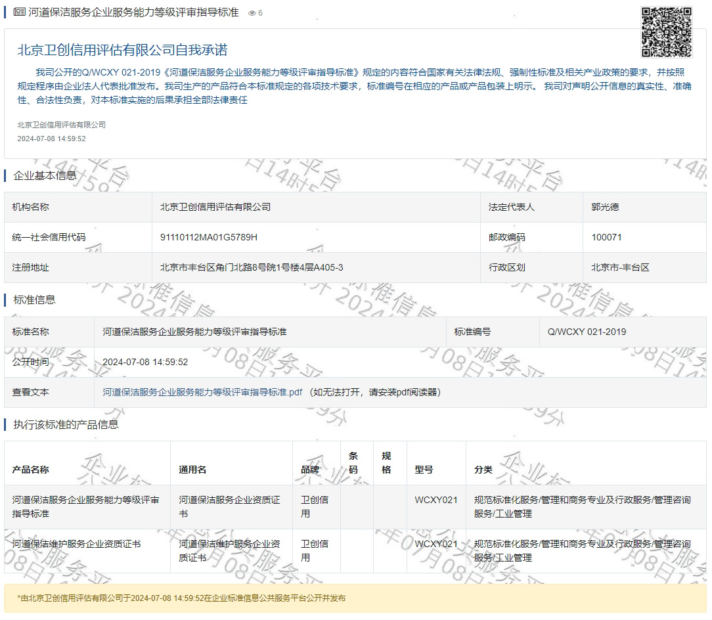Open the 河道保洁服务企业服务能力等级评审指导标准.pdf link
The image size is (712, 620).
[x=202, y=392]
